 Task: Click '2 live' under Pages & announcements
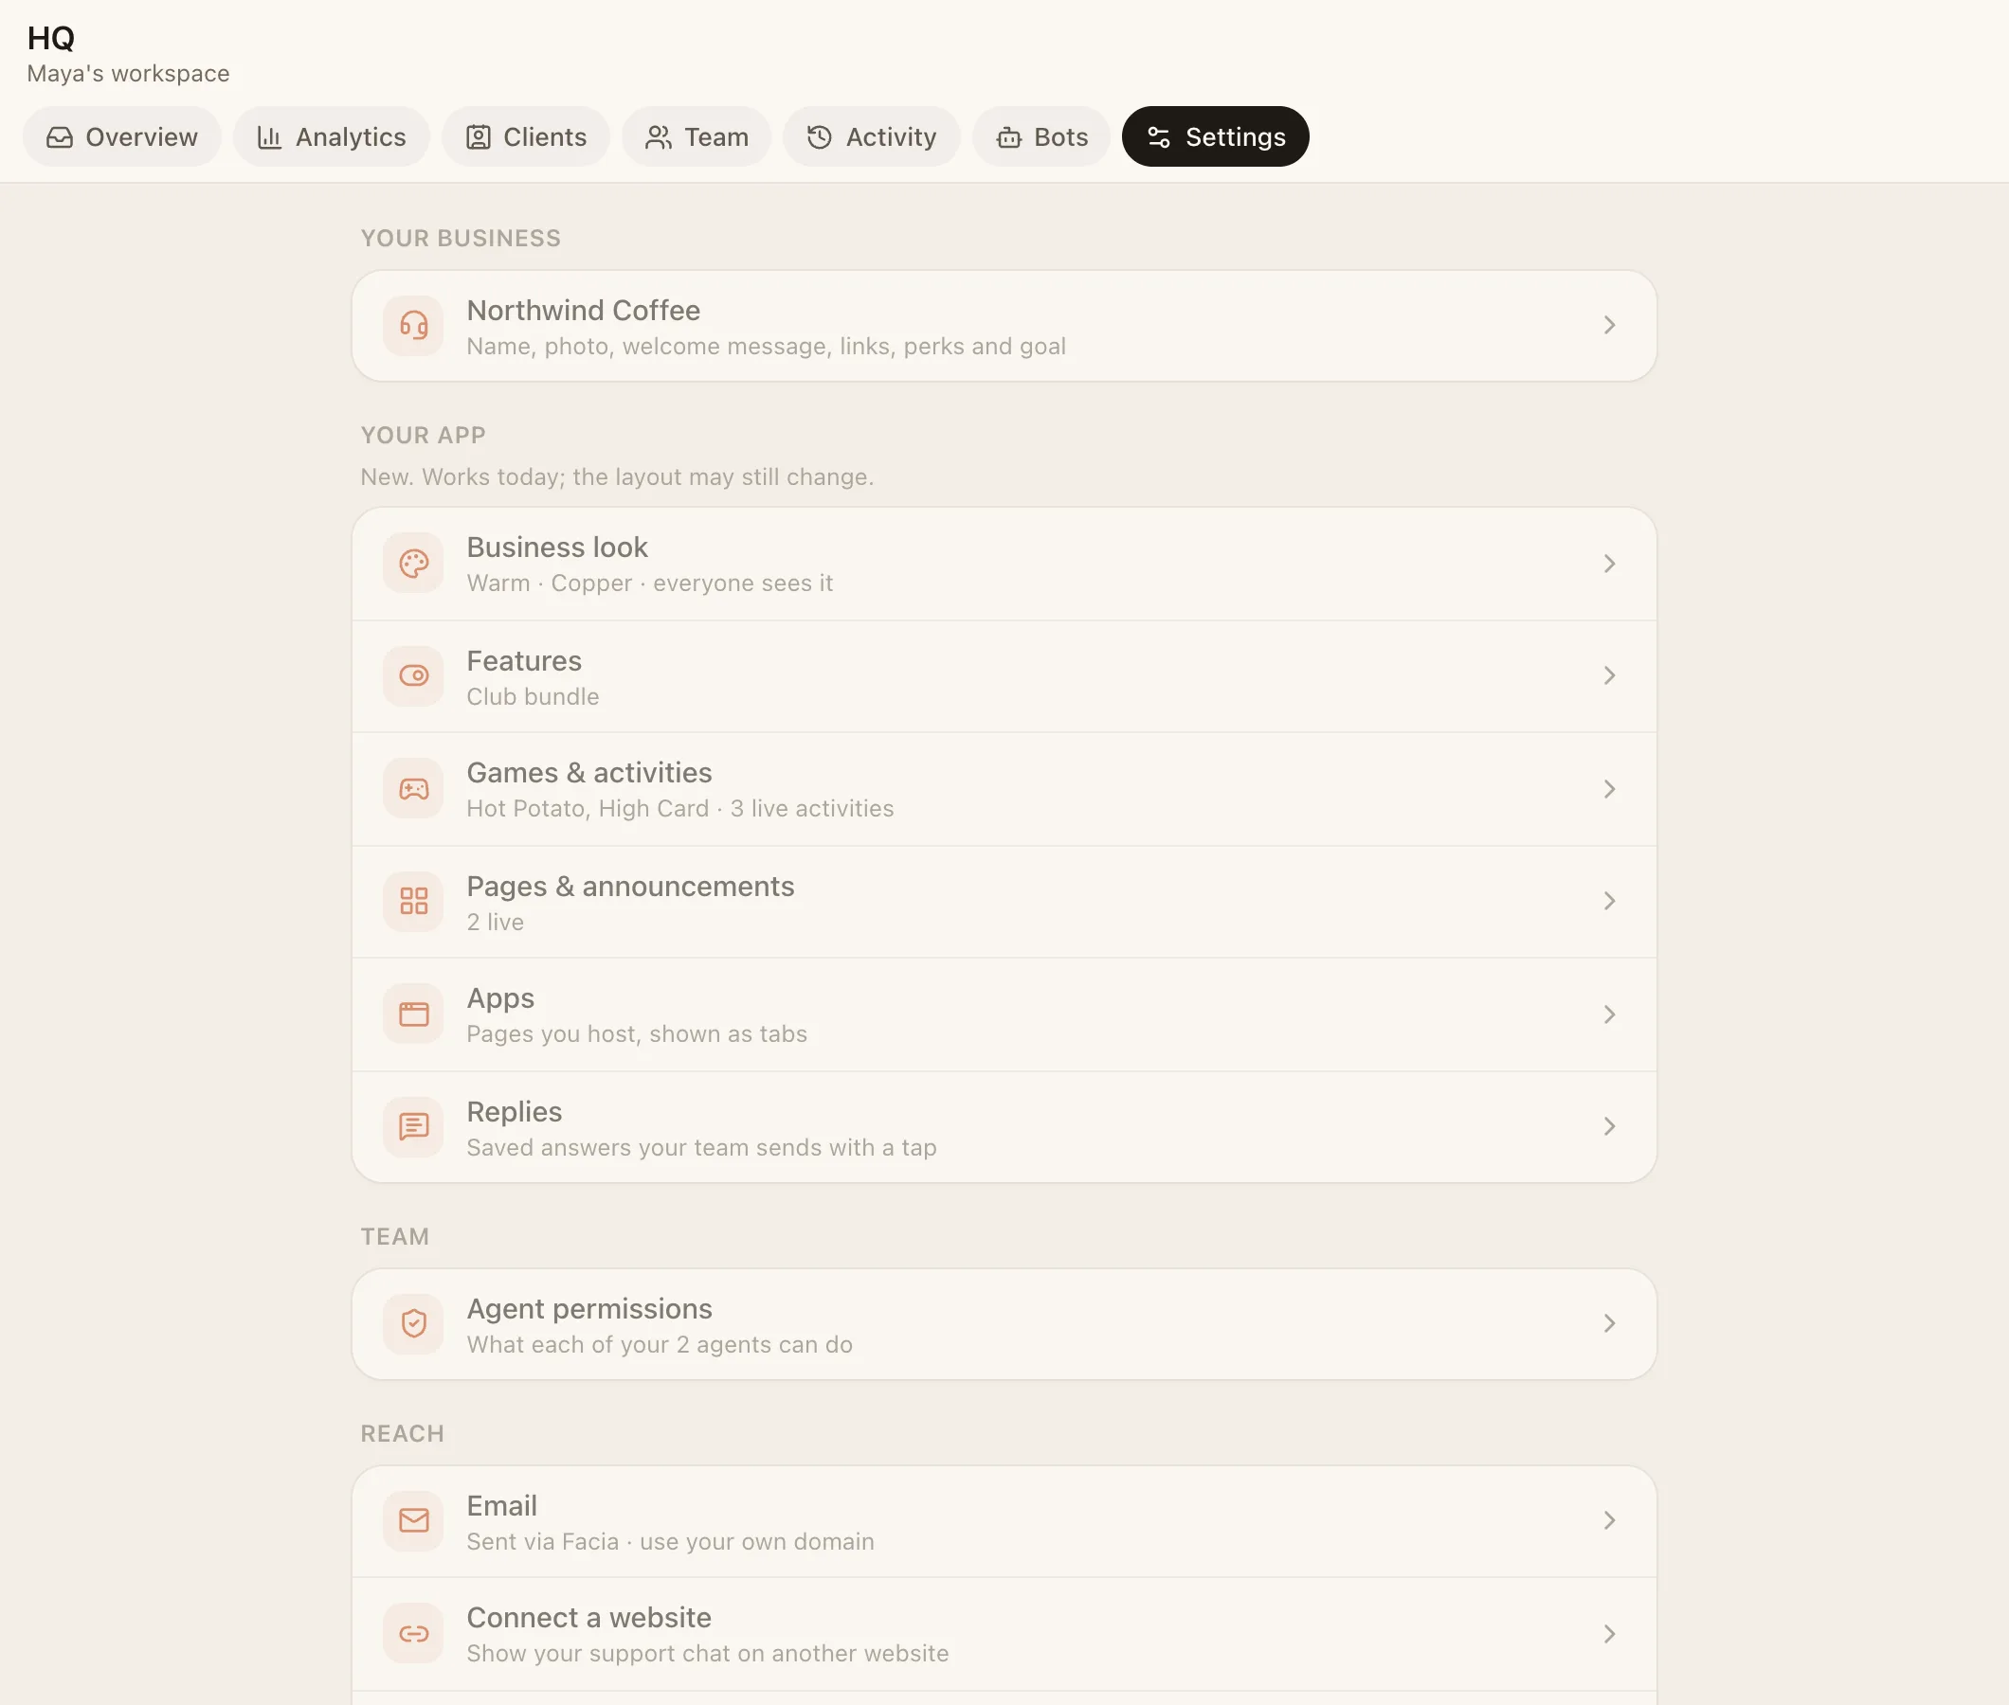click(495, 922)
